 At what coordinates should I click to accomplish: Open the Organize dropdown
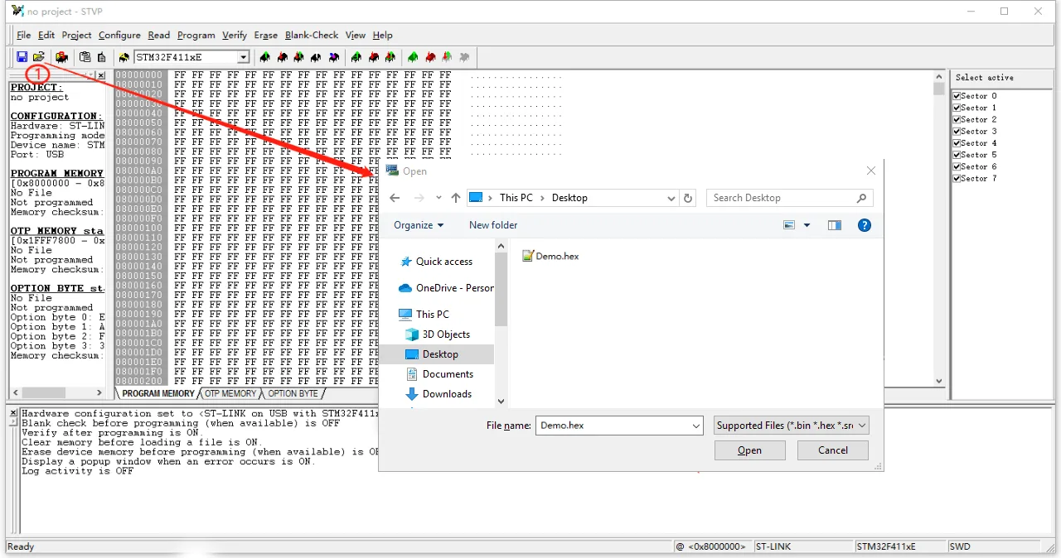click(419, 225)
